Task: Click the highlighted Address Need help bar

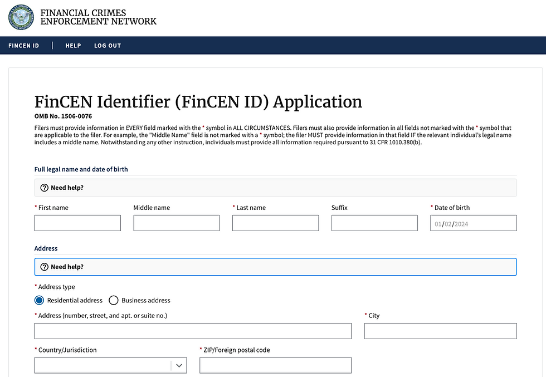Action: tap(276, 267)
